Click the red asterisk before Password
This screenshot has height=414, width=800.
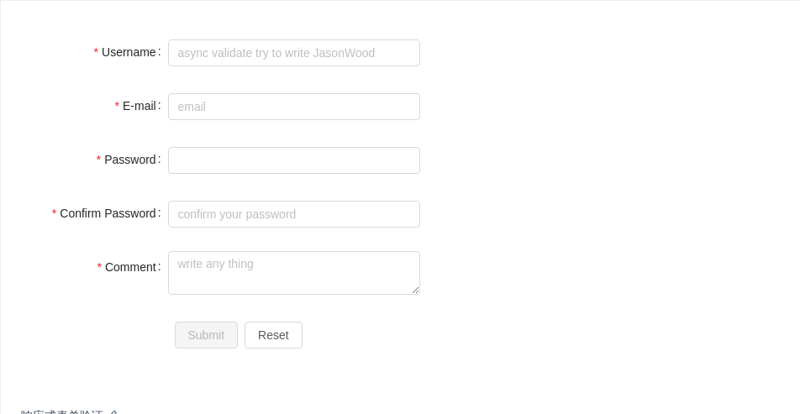(98, 160)
